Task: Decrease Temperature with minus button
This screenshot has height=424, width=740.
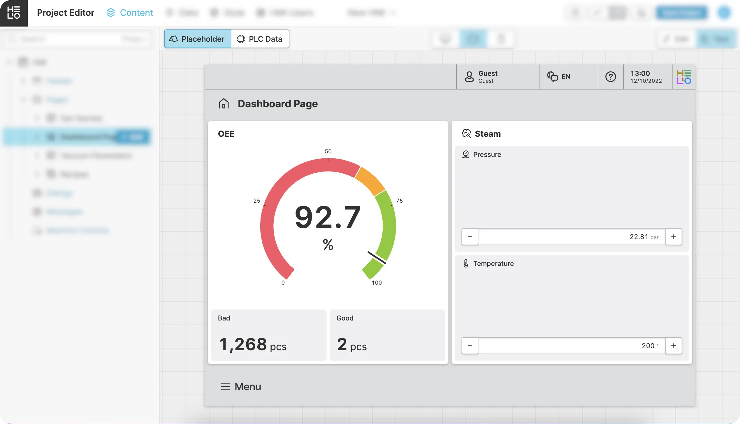Action: point(470,346)
